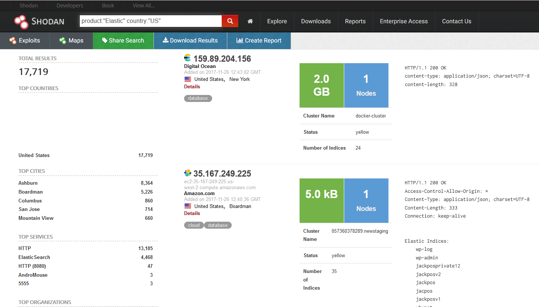539x307 pixels.
Task: Open Downloads in the navigation bar
Action: pyautogui.click(x=316, y=21)
